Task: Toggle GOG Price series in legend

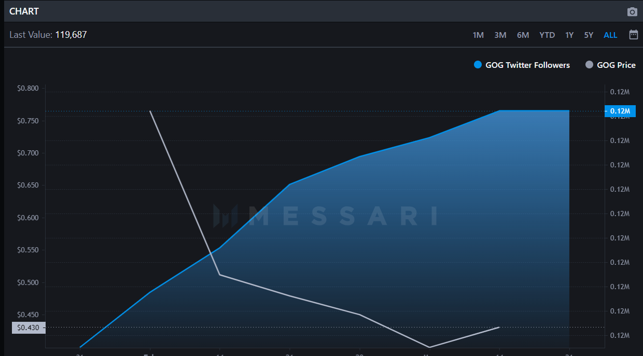Action: point(610,65)
